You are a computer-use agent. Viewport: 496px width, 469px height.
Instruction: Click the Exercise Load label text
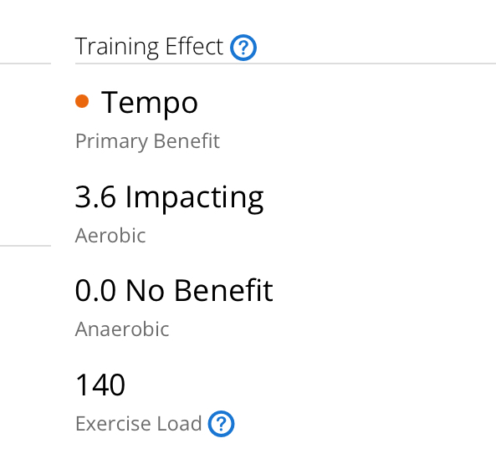[139, 424]
